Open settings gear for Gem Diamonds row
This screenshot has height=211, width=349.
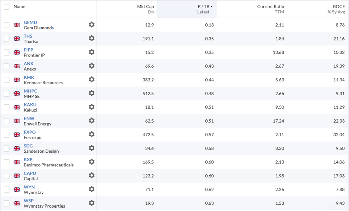coord(91,25)
